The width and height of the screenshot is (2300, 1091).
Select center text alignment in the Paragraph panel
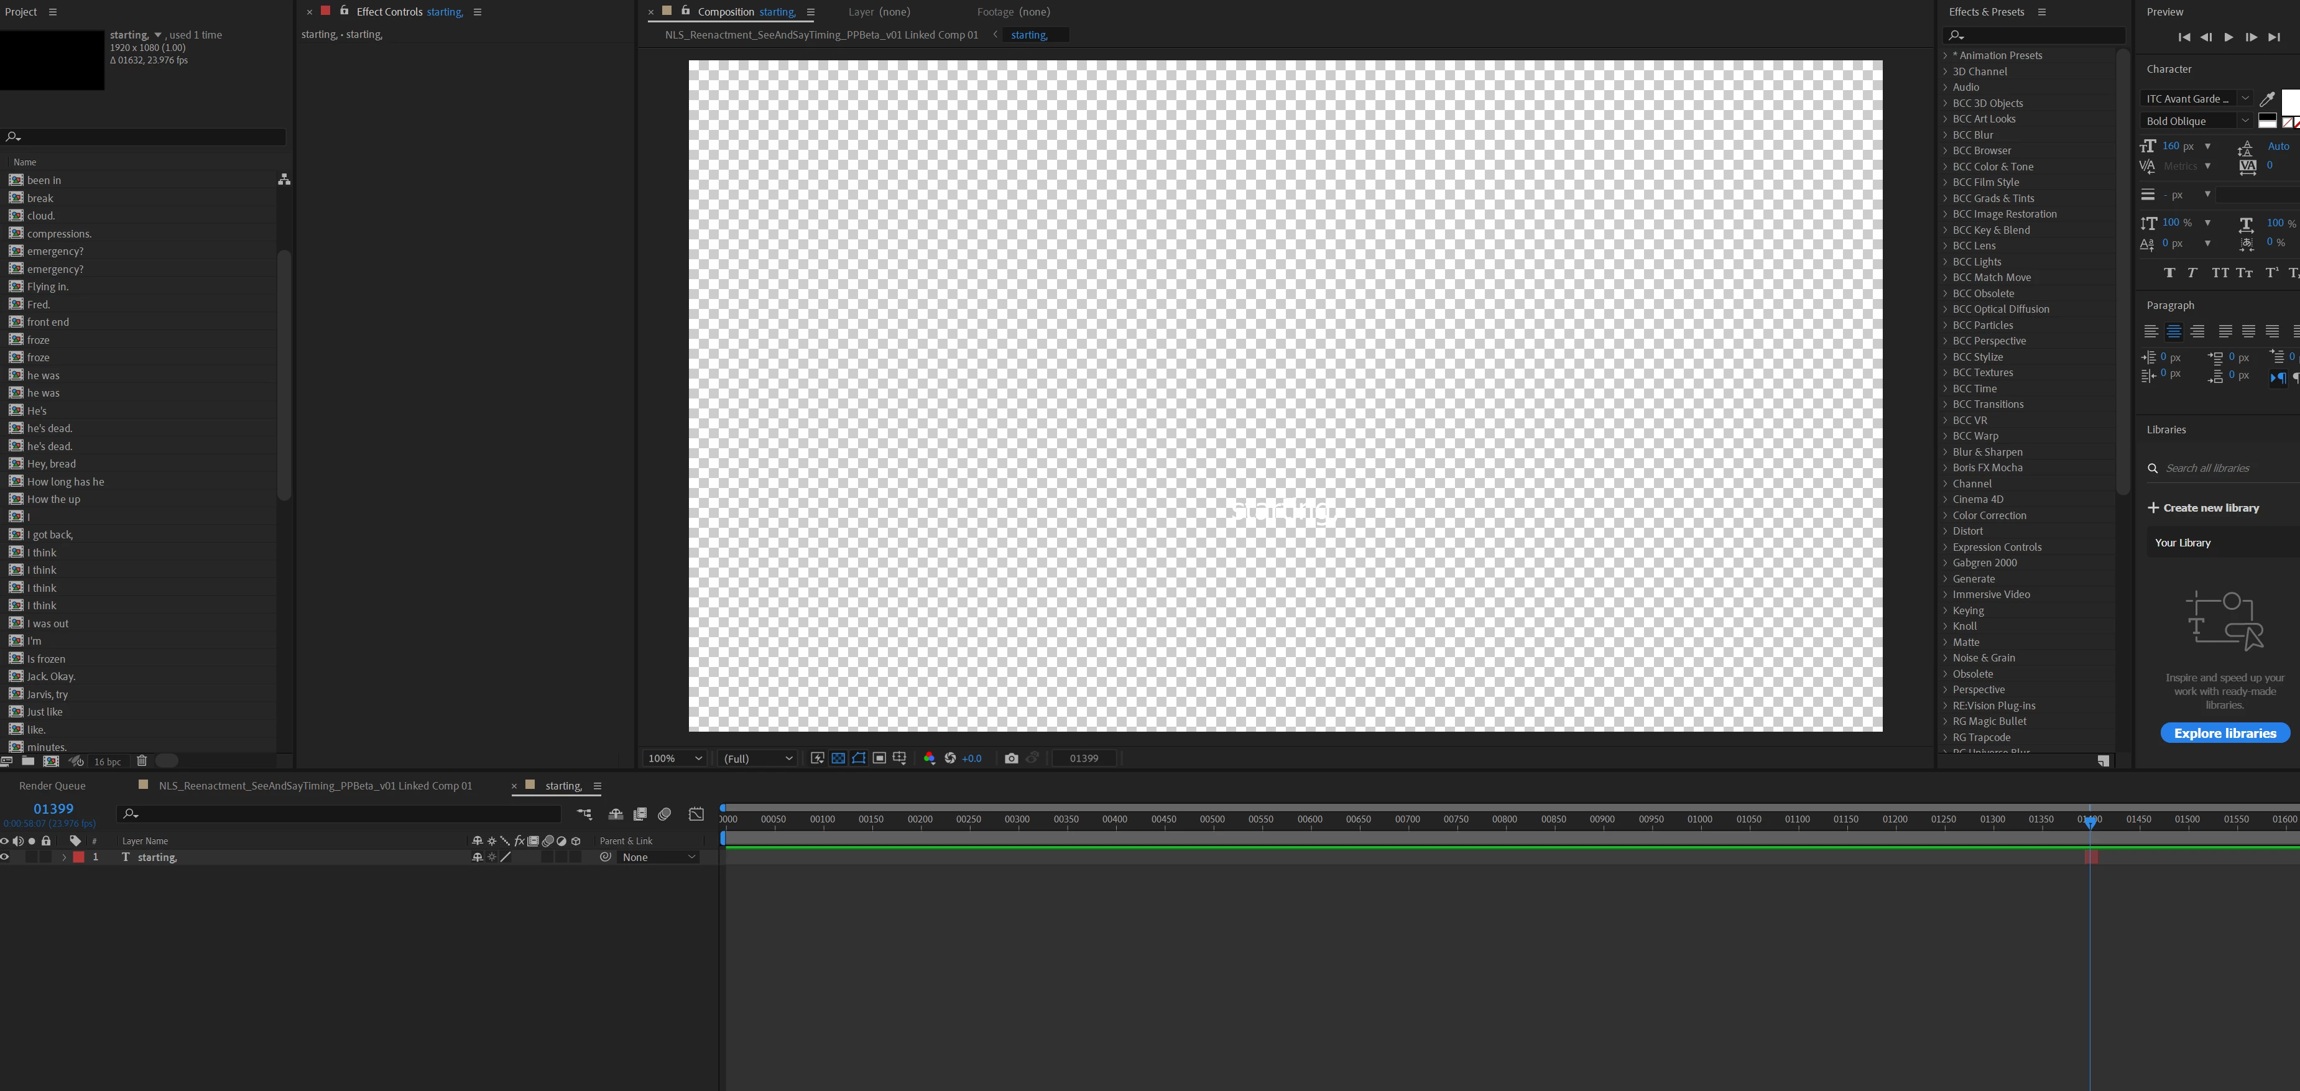2173,331
